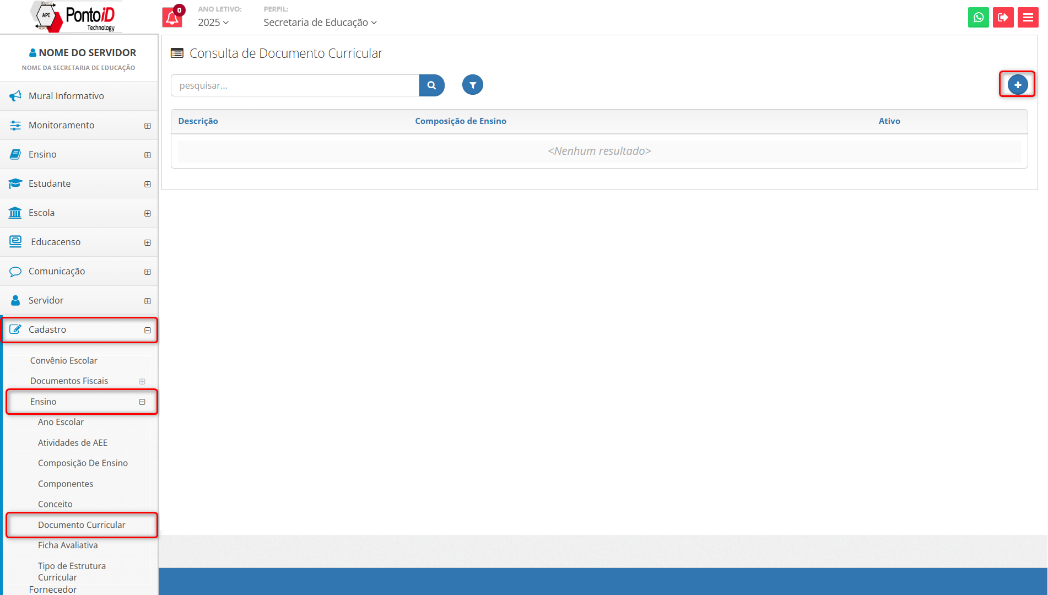The height and width of the screenshot is (595, 1048).
Task: Open the filter funnel button
Action: (472, 85)
